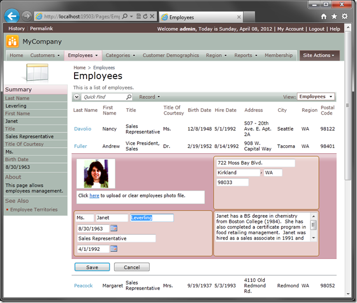Click the Cancel button

[x=132, y=267]
